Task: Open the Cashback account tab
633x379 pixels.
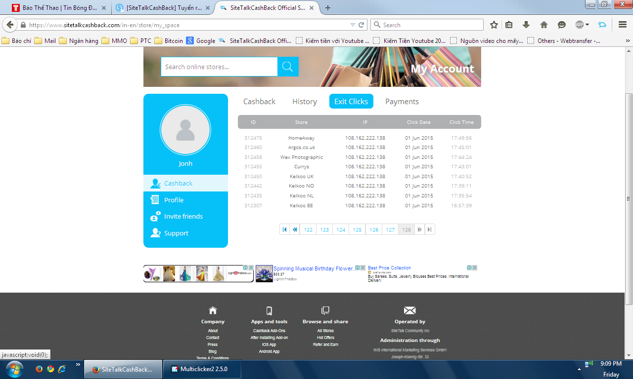Action: [x=259, y=101]
